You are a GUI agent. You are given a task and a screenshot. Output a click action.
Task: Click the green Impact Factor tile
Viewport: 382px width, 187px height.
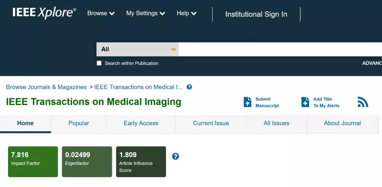click(33, 162)
